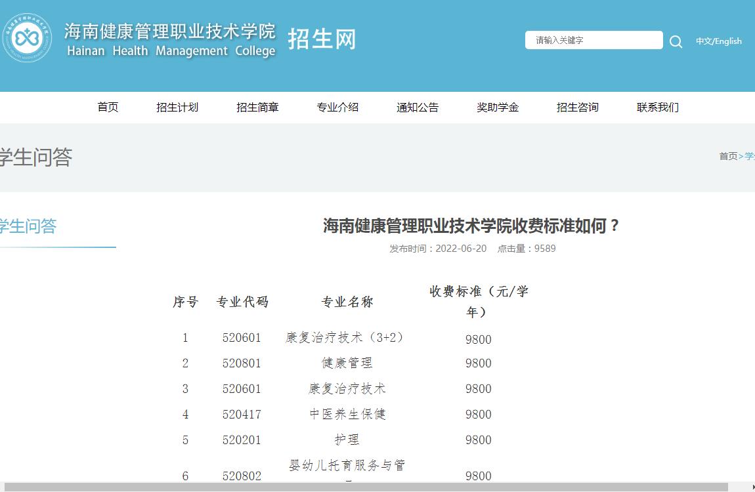Click the code 520201 cell

tap(242, 440)
